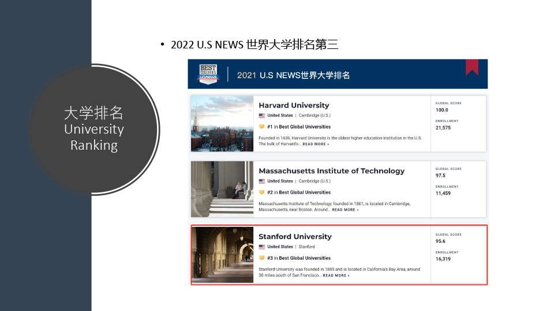This screenshot has width=554, height=311.
Task: Click the gold badge icon next to #3 ranking
Action: pyautogui.click(x=262, y=258)
